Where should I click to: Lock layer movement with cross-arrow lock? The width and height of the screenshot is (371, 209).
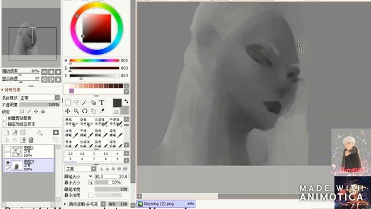click(36, 111)
